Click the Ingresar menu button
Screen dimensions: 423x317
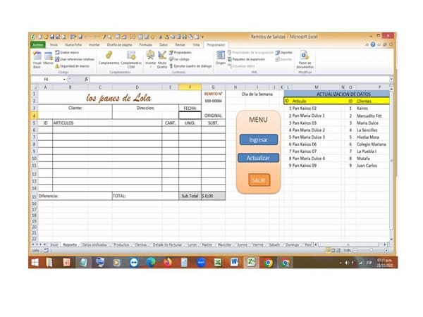(x=259, y=139)
